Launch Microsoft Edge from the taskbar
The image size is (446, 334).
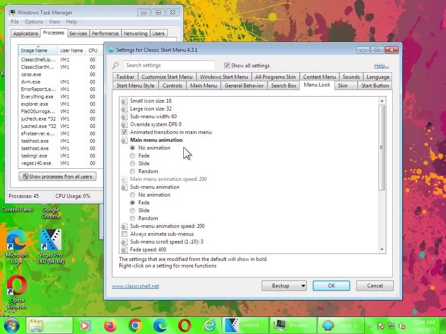(160, 325)
